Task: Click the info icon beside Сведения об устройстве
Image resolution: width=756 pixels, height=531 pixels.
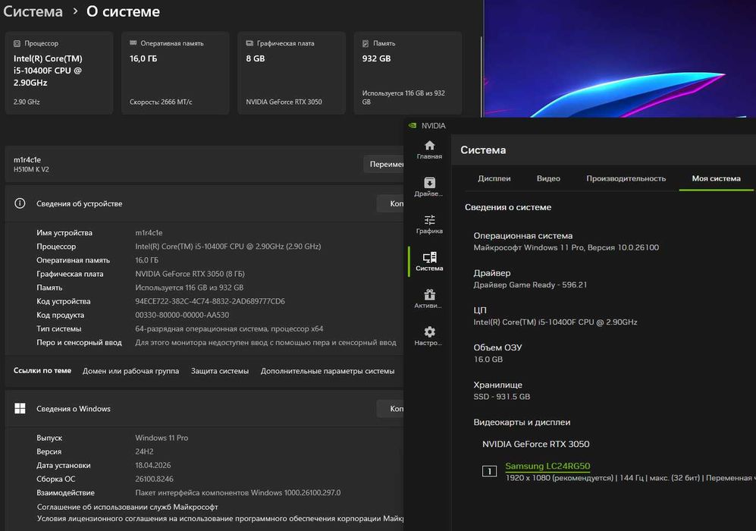Action: coord(20,203)
